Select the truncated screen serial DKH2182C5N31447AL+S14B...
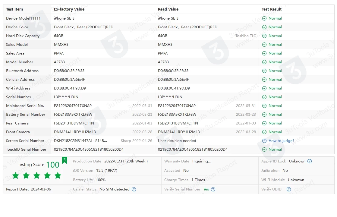337x217 pixels. click(x=80, y=141)
